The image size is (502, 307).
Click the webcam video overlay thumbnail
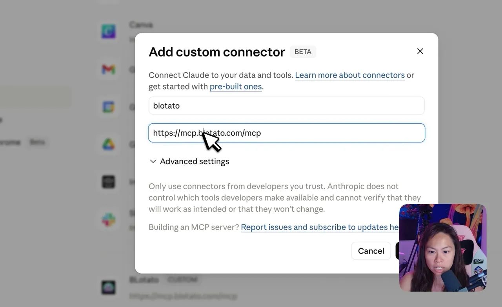coord(443,248)
